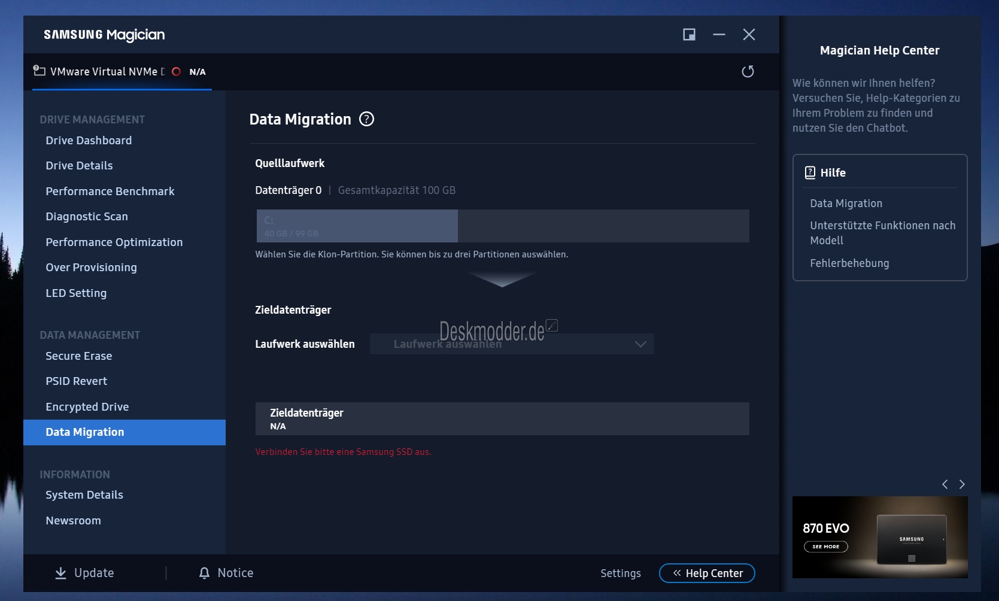Click the chevron of the target drive combo box

click(x=640, y=344)
